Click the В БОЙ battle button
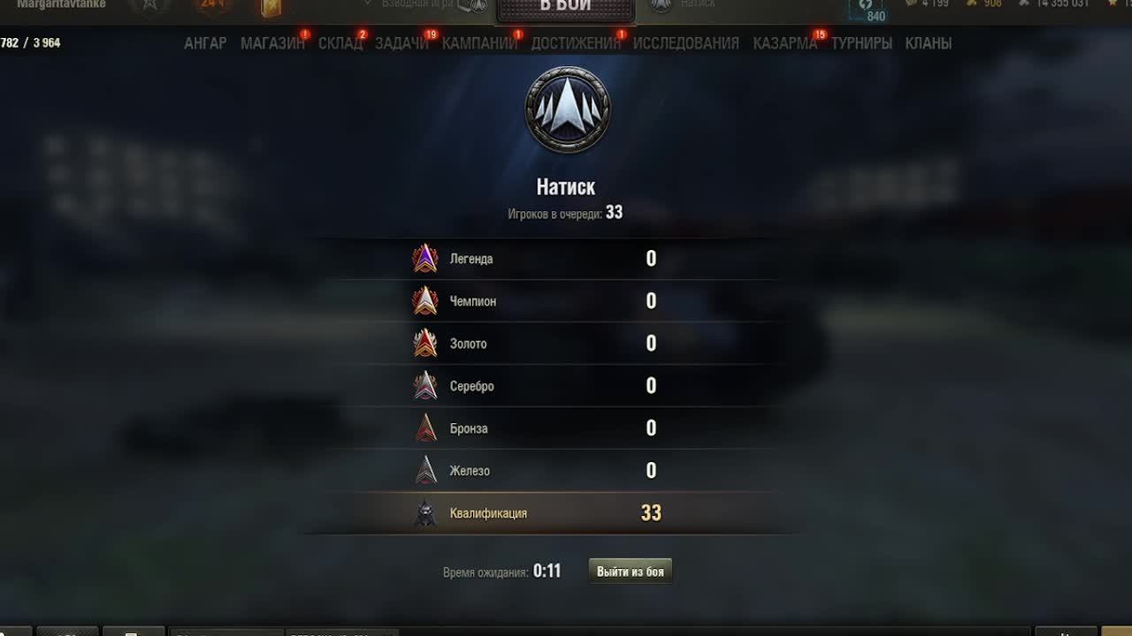Screen dimensions: 1132x636 pyautogui.click(x=566, y=9)
